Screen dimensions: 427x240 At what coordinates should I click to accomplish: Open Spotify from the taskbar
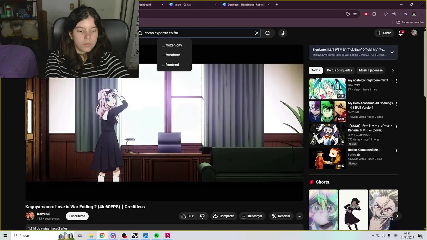point(157,236)
